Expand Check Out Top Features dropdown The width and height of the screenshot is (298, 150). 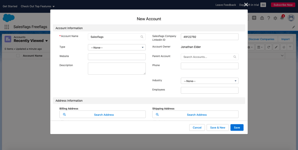tap(54, 6)
